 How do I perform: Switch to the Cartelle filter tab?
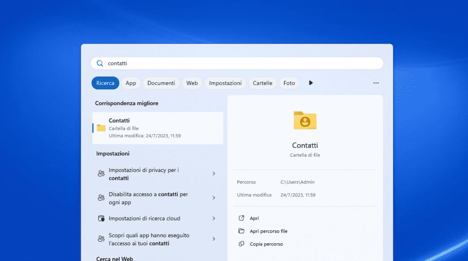263,83
